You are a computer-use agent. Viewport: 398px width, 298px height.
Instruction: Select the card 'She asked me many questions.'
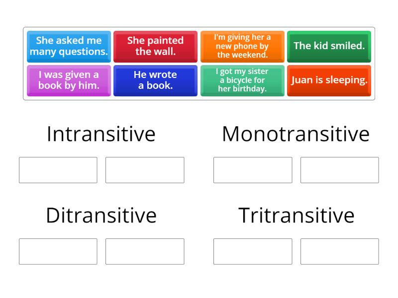click(x=69, y=46)
